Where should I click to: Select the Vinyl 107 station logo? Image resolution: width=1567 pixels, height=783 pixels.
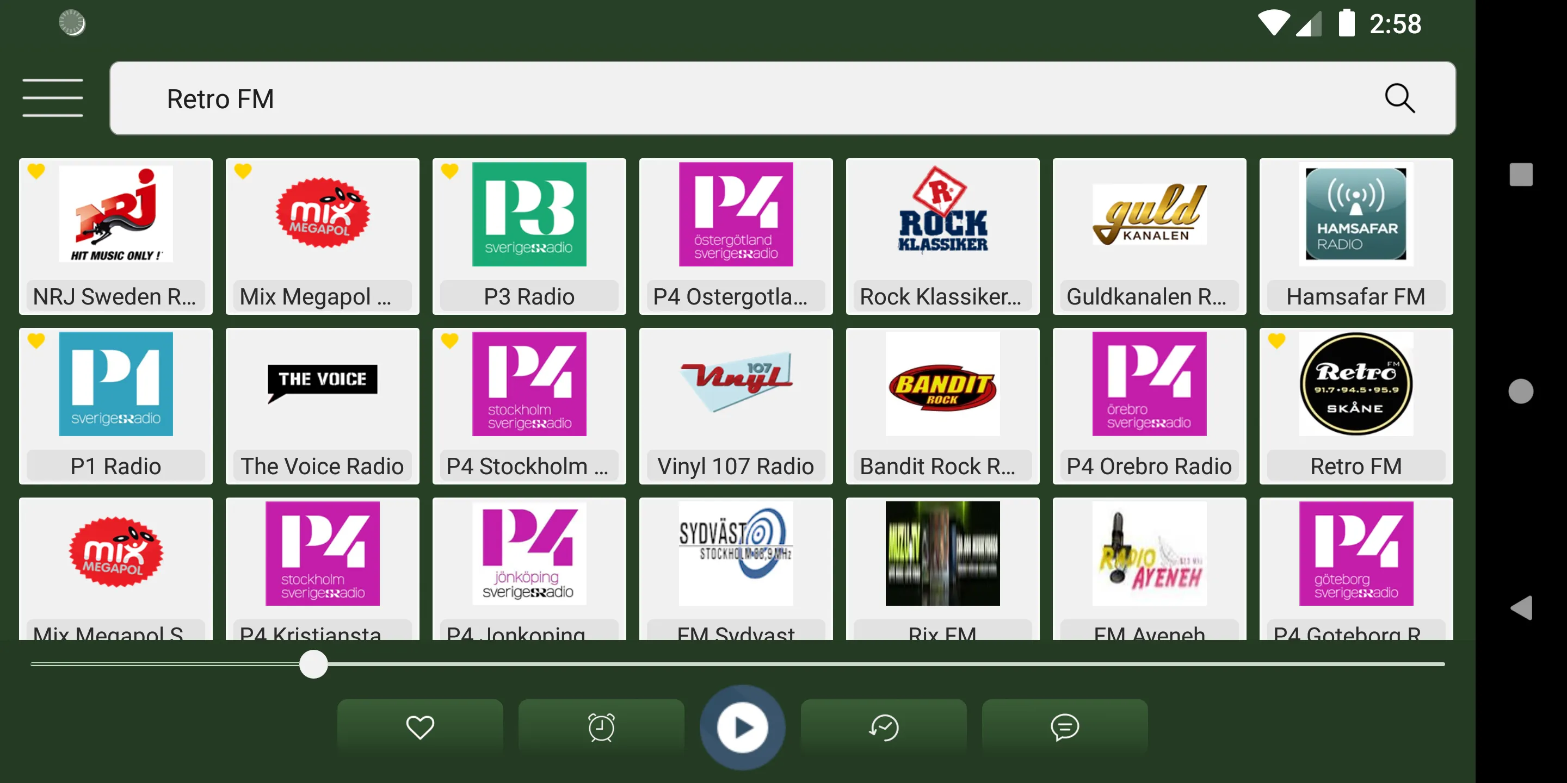(x=736, y=383)
